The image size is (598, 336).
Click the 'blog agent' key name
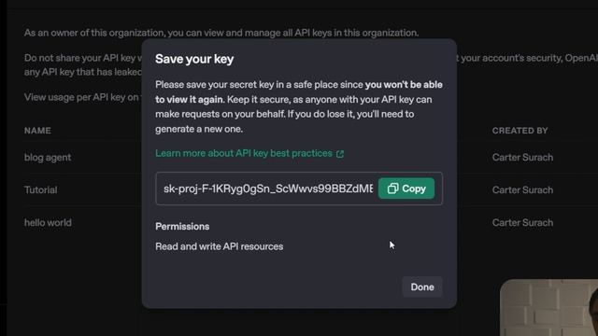[x=48, y=158]
